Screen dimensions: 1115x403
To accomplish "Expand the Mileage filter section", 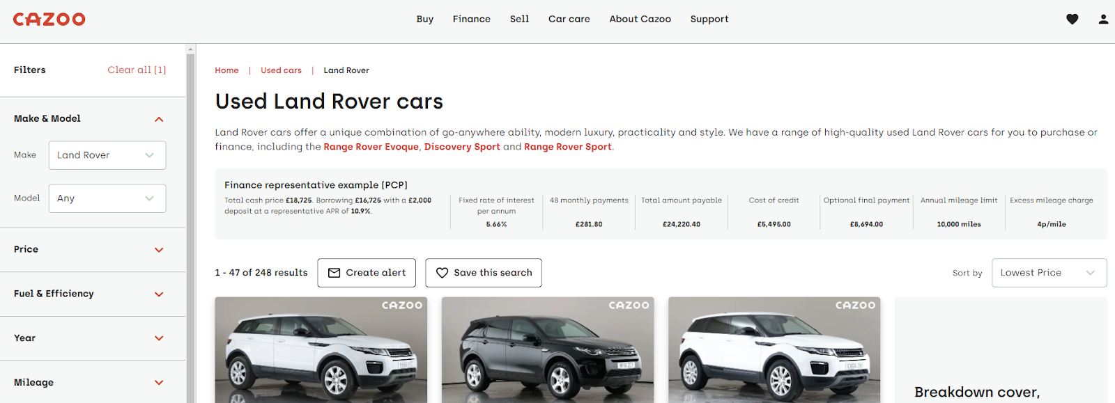I will click(x=159, y=383).
